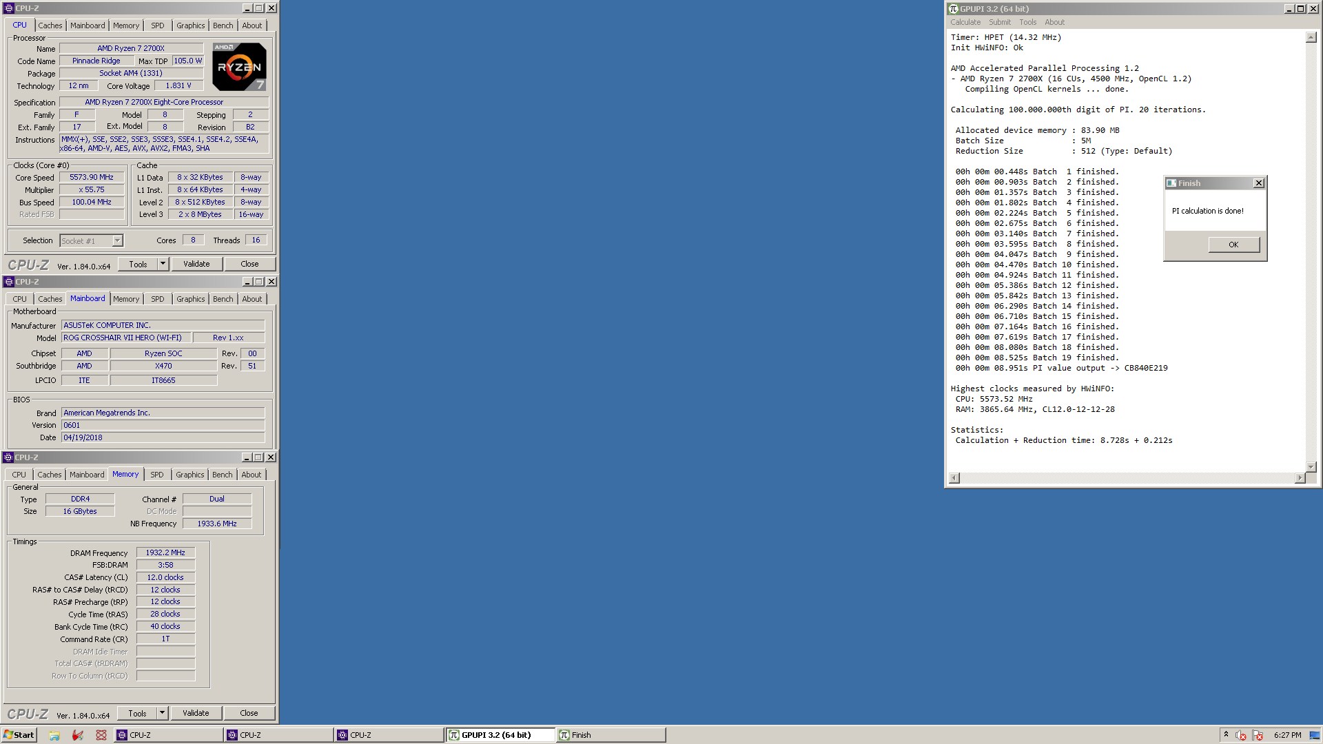Open SPD tab in top CPU-Z window

158,25
